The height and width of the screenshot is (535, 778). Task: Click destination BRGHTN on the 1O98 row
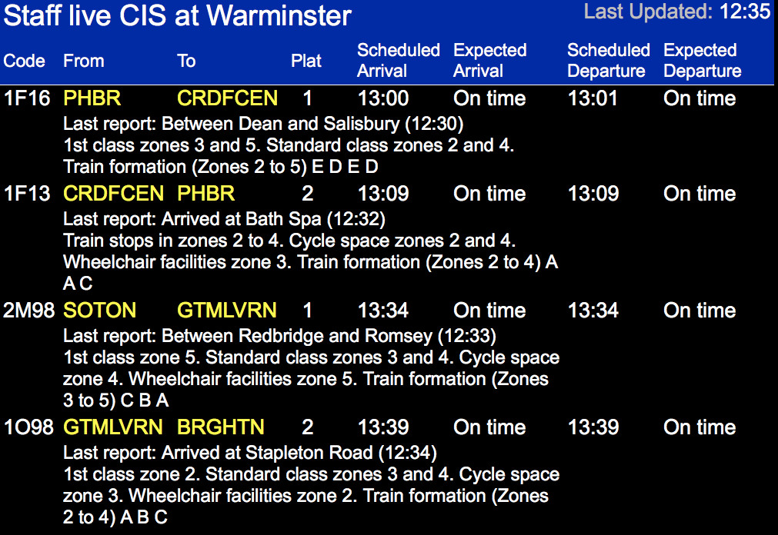point(220,427)
